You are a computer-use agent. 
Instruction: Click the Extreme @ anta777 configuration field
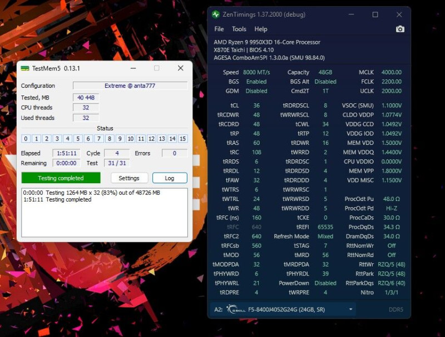coord(130,86)
